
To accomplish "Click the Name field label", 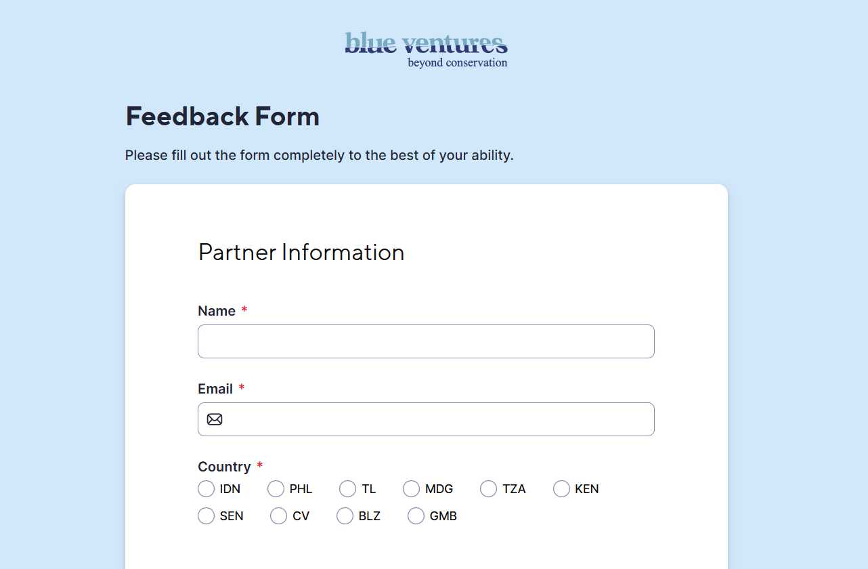I will (217, 311).
